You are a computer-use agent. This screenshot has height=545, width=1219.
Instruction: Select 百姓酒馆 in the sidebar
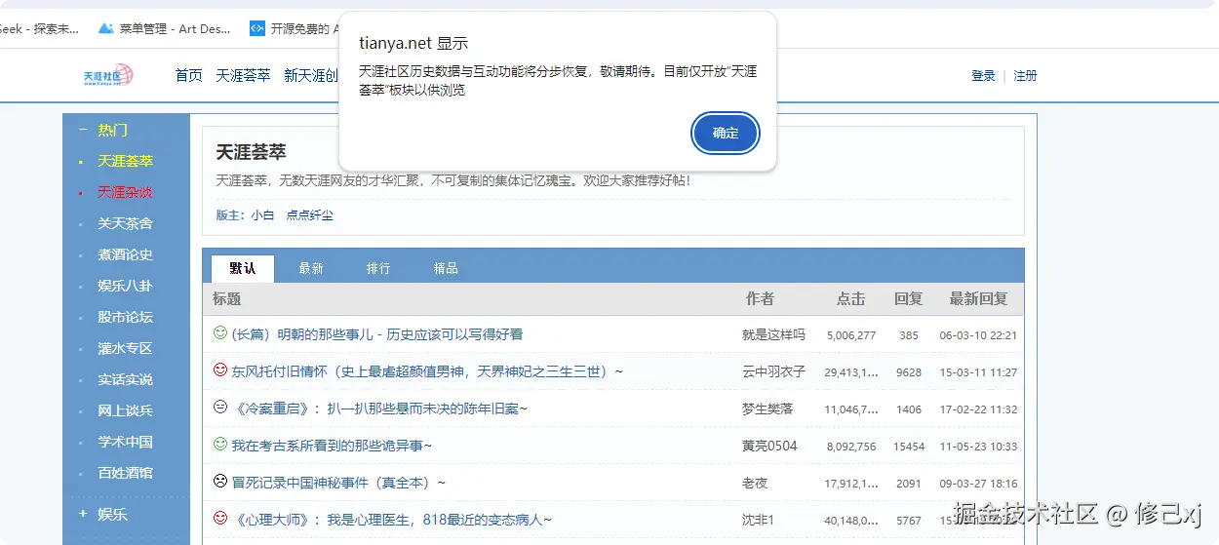click(125, 473)
